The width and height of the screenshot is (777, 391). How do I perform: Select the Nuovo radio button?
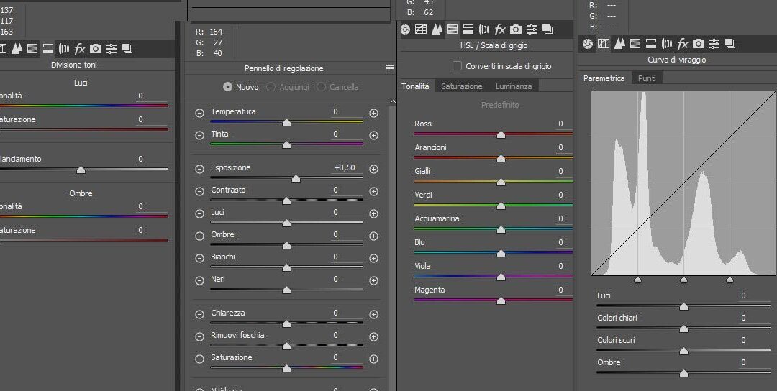(x=227, y=87)
